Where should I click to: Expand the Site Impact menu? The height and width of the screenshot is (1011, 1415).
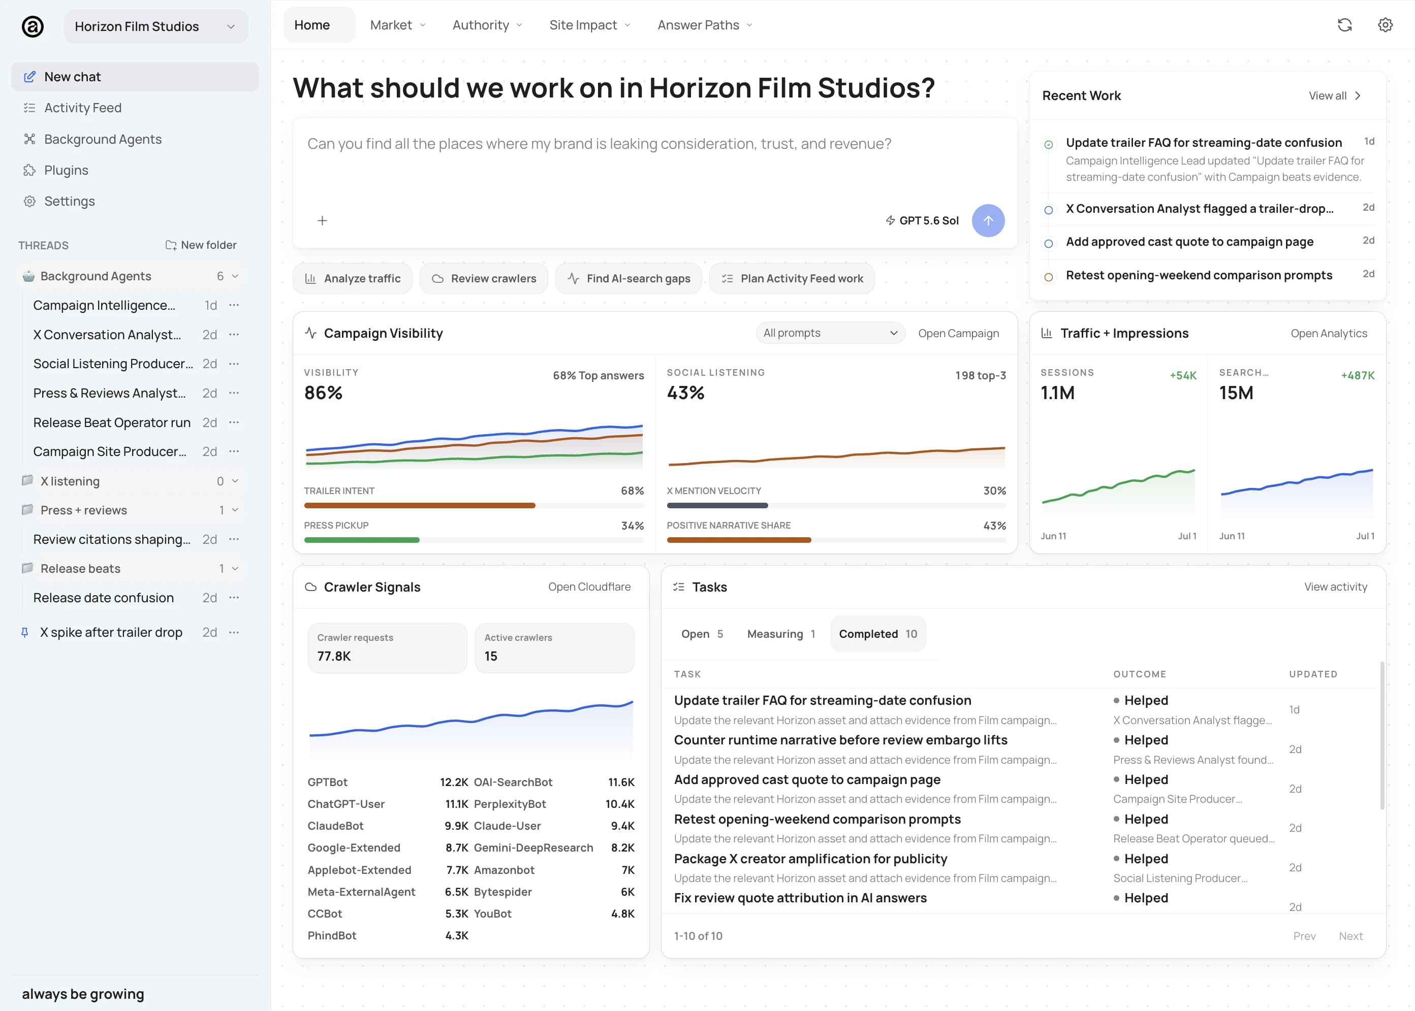click(x=590, y=25)
